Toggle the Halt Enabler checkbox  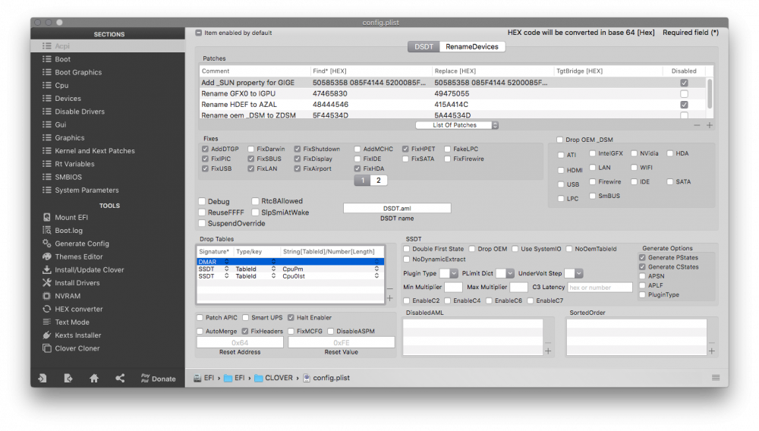[291, 318]
